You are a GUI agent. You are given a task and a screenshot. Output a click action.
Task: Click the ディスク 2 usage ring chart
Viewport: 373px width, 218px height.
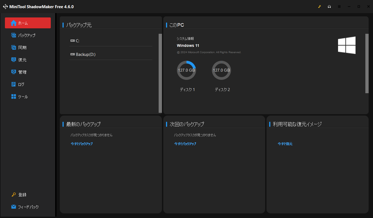coord(221,70)
